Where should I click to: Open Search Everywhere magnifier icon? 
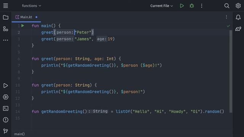tap(227, 6)
